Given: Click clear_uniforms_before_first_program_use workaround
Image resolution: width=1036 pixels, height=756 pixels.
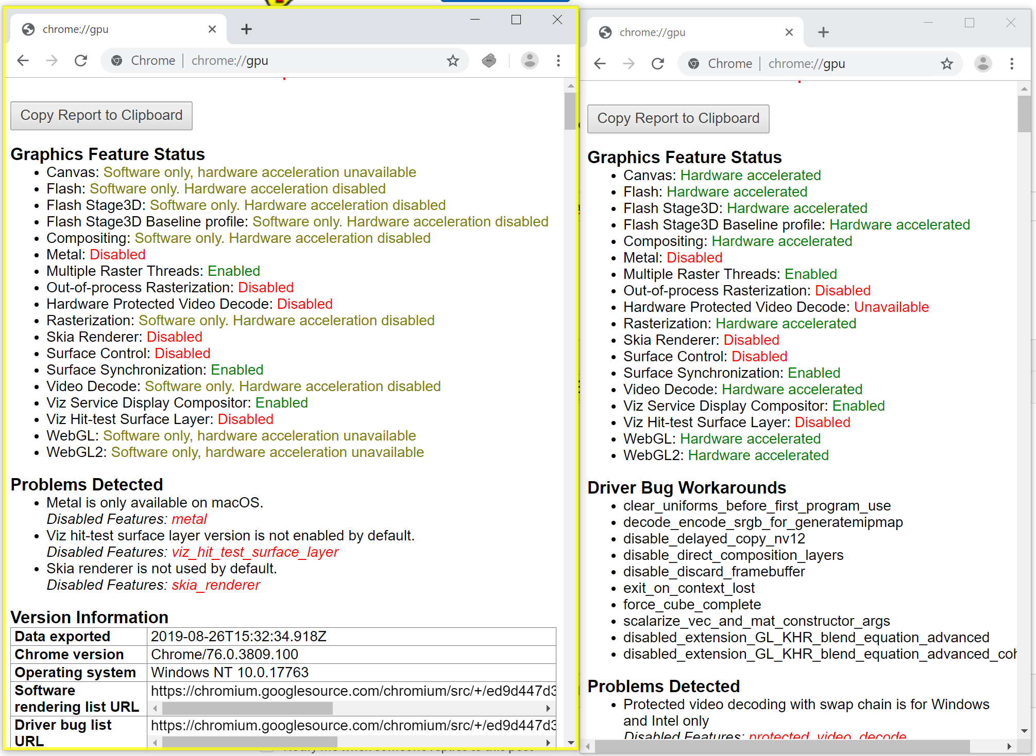Looking at the screenshot, I should 757,506.
